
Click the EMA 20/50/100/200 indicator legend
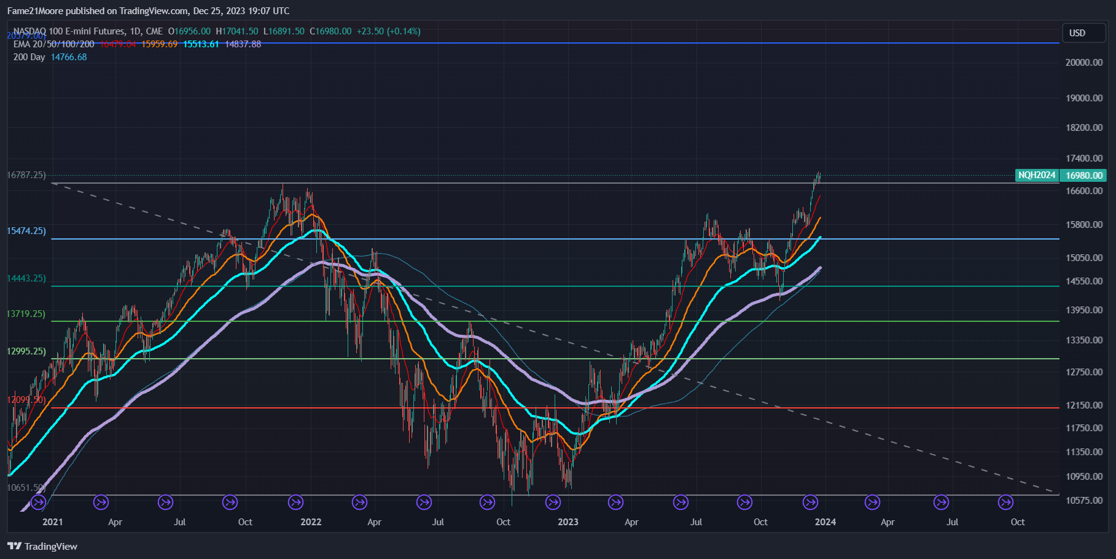point(54,44)
